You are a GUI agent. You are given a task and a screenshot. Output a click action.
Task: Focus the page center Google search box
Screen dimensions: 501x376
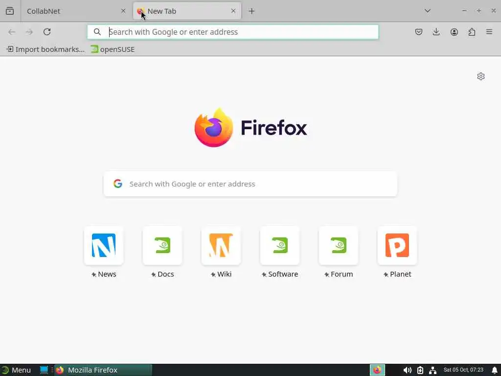point(250,184)
